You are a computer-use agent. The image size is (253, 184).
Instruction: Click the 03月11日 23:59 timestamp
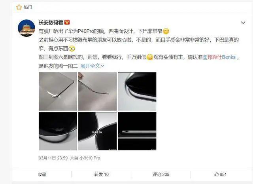53,158
